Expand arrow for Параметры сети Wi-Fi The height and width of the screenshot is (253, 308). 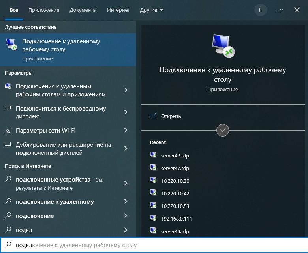click(x=126, y=130)
